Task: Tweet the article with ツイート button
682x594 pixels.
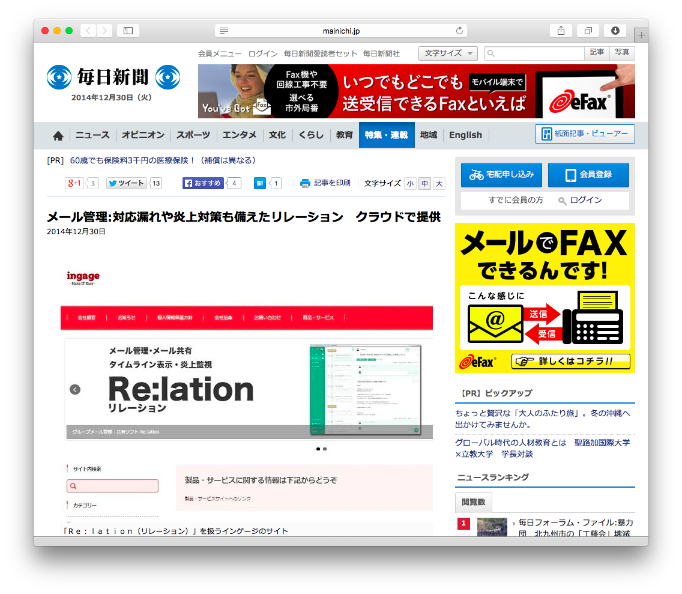Action: 126,183
